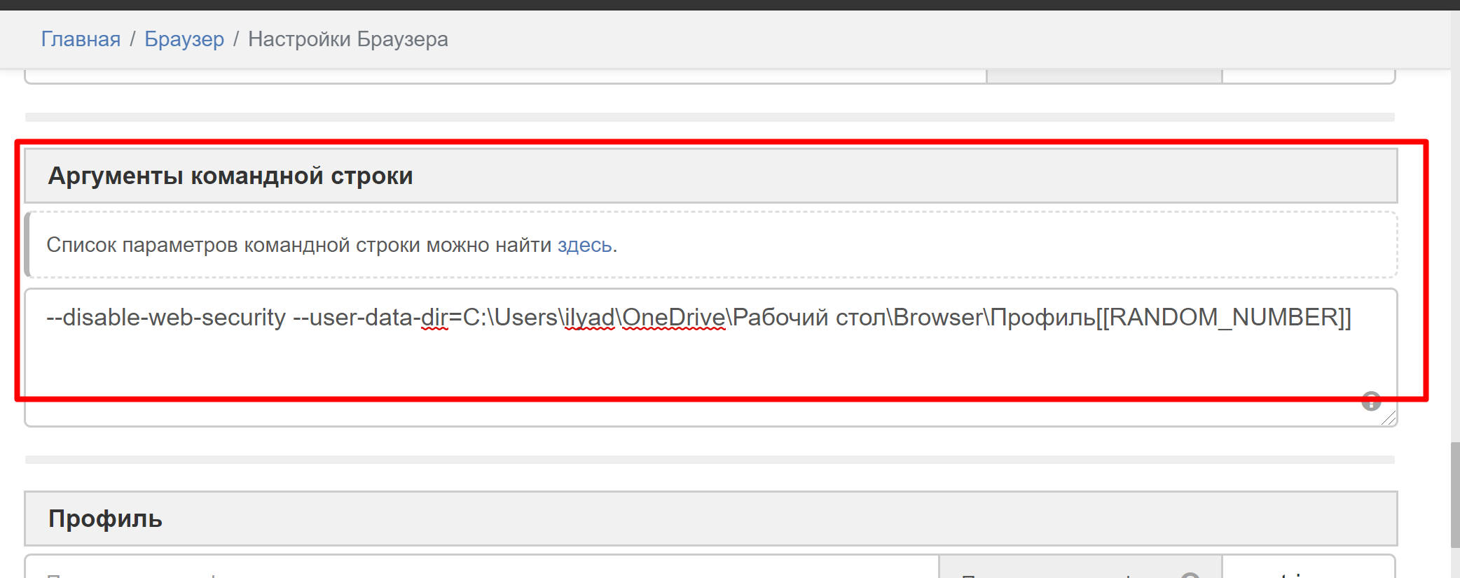Open the Браузер breadcrumb link
This screenshot has width=1460, height=578.
tap(184, 39)
